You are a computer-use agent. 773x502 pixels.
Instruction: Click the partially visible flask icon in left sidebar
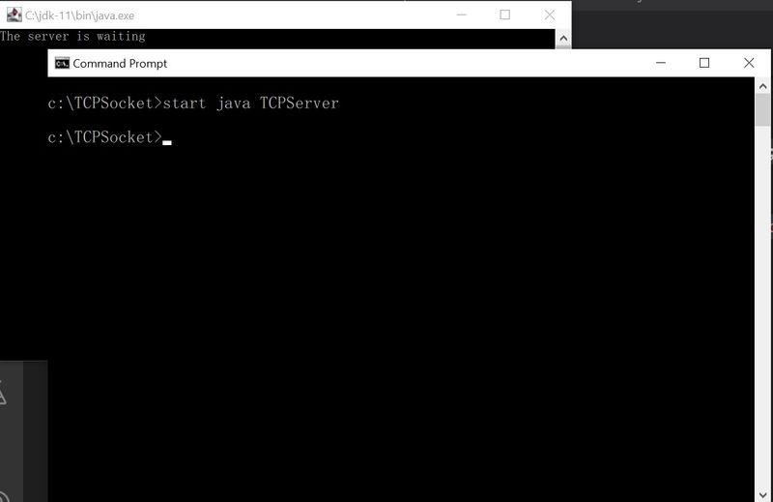coord(3,394)
